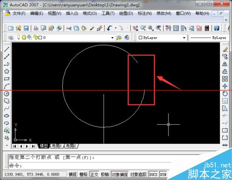
Task: Open the ByLayer linetype dropdown
Action: pos(209,38)
